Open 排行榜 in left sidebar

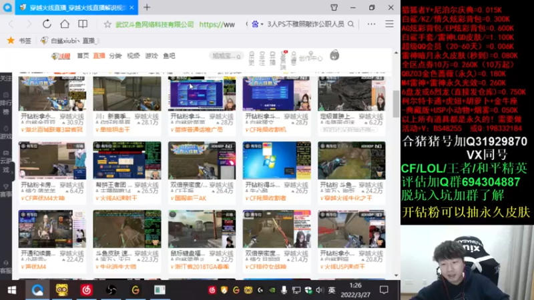[x=6, y=103]
